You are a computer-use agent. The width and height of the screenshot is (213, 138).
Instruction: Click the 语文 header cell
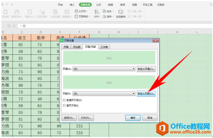point(22,38)
